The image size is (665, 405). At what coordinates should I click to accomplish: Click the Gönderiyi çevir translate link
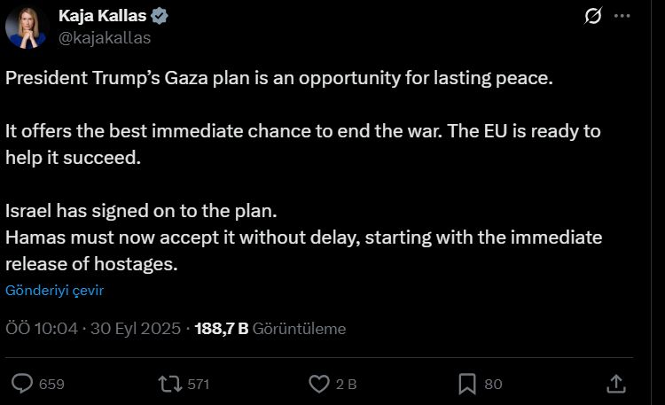point(55,290)
